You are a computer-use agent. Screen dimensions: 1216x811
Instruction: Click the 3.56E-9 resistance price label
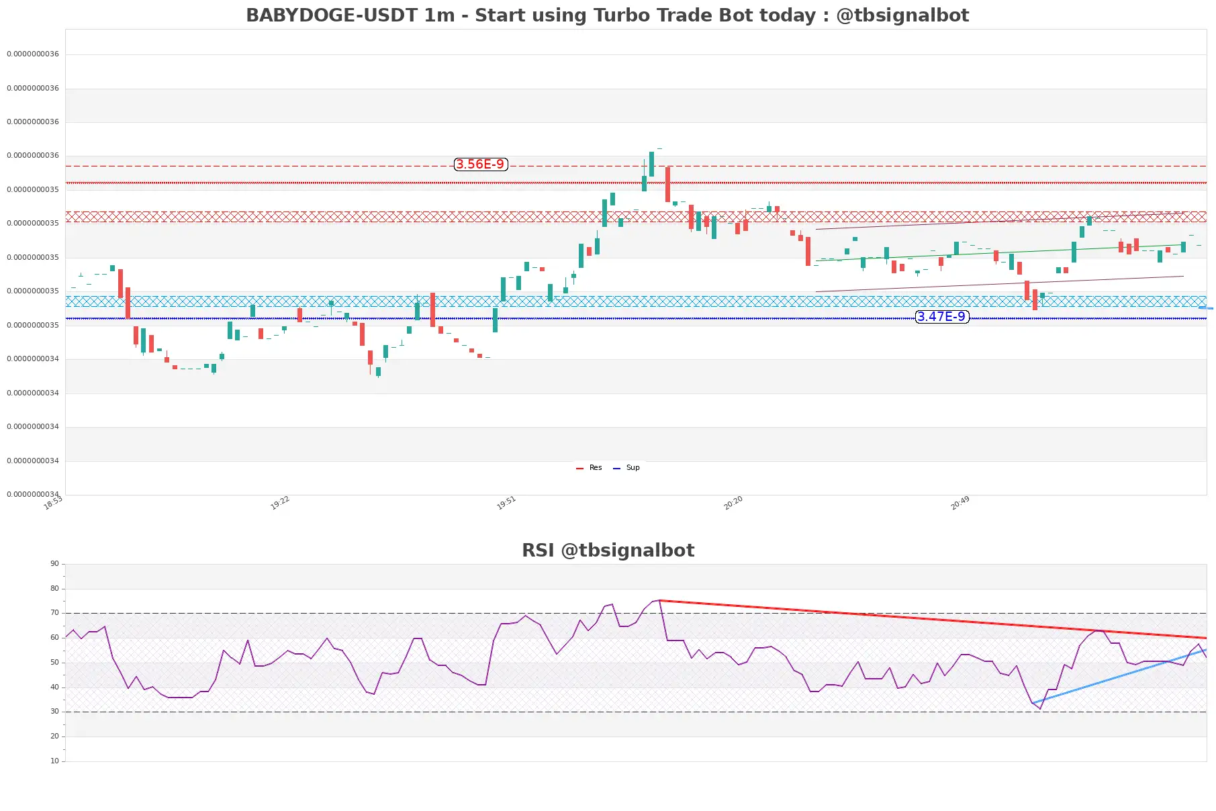[481, 164]
